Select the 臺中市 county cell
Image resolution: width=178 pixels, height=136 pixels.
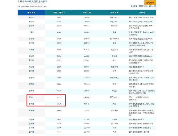[31, 56]
